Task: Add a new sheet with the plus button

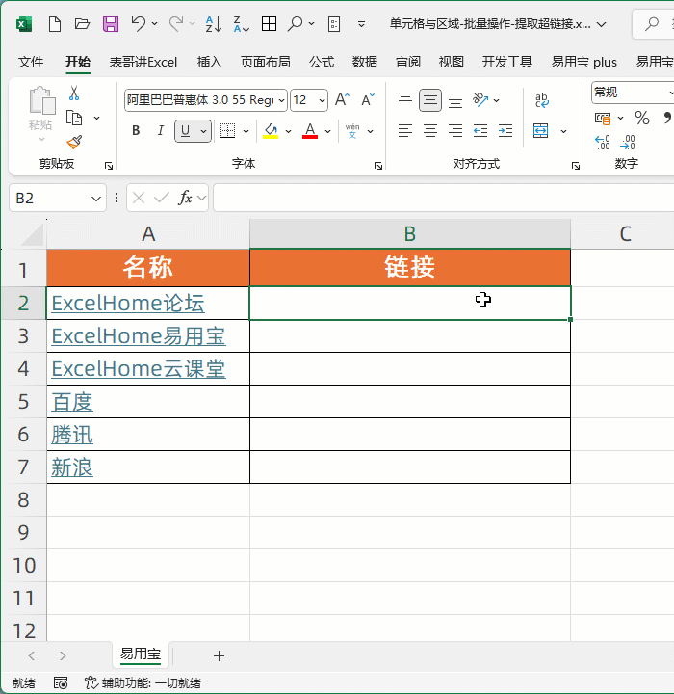Action: pos(219,655)
